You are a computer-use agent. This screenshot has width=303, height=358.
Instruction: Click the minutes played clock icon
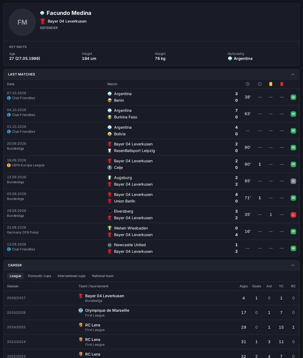tap(247, 84)
